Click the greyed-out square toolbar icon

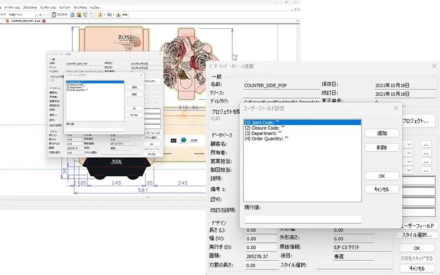(92, 15)
